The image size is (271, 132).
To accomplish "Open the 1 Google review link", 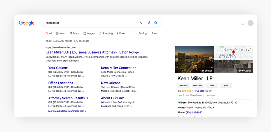I will 203,91.
